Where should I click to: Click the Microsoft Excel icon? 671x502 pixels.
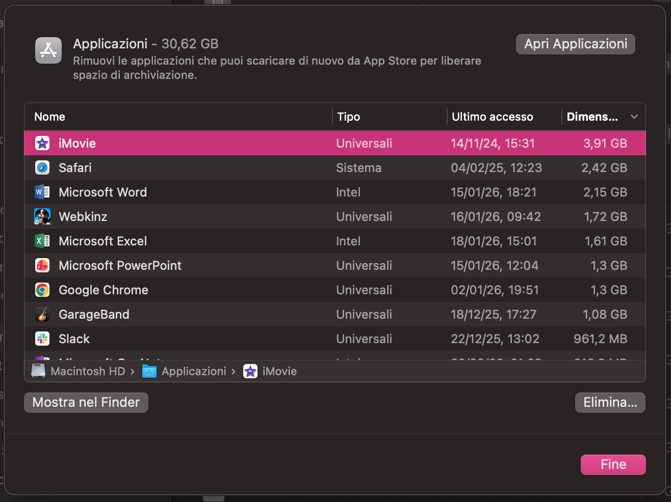42,241
